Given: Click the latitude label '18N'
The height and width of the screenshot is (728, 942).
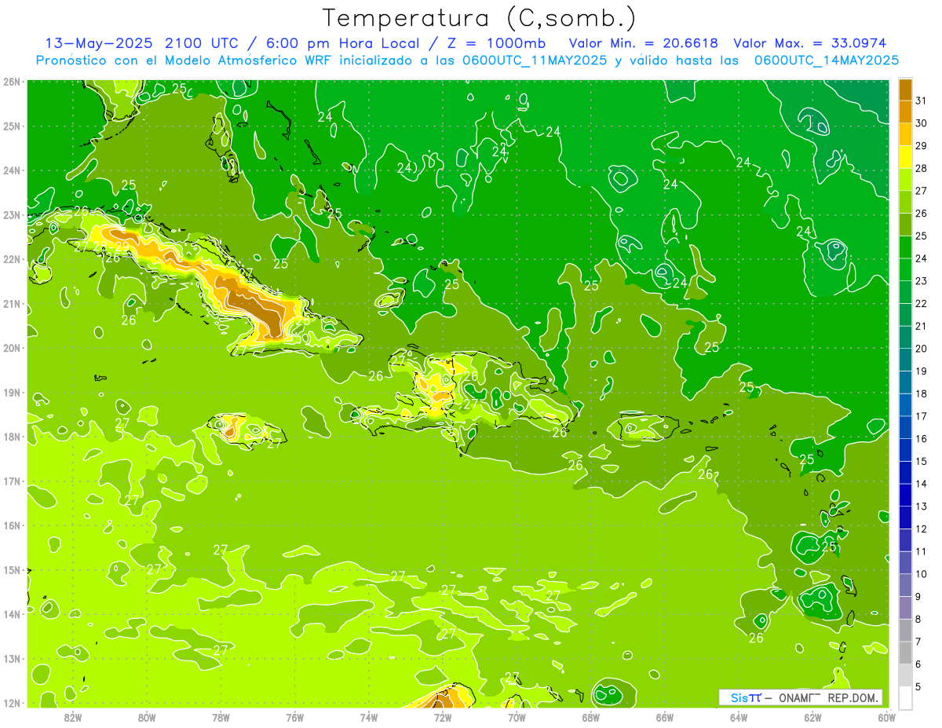Looking at the screenshot, I should [12, 437].
